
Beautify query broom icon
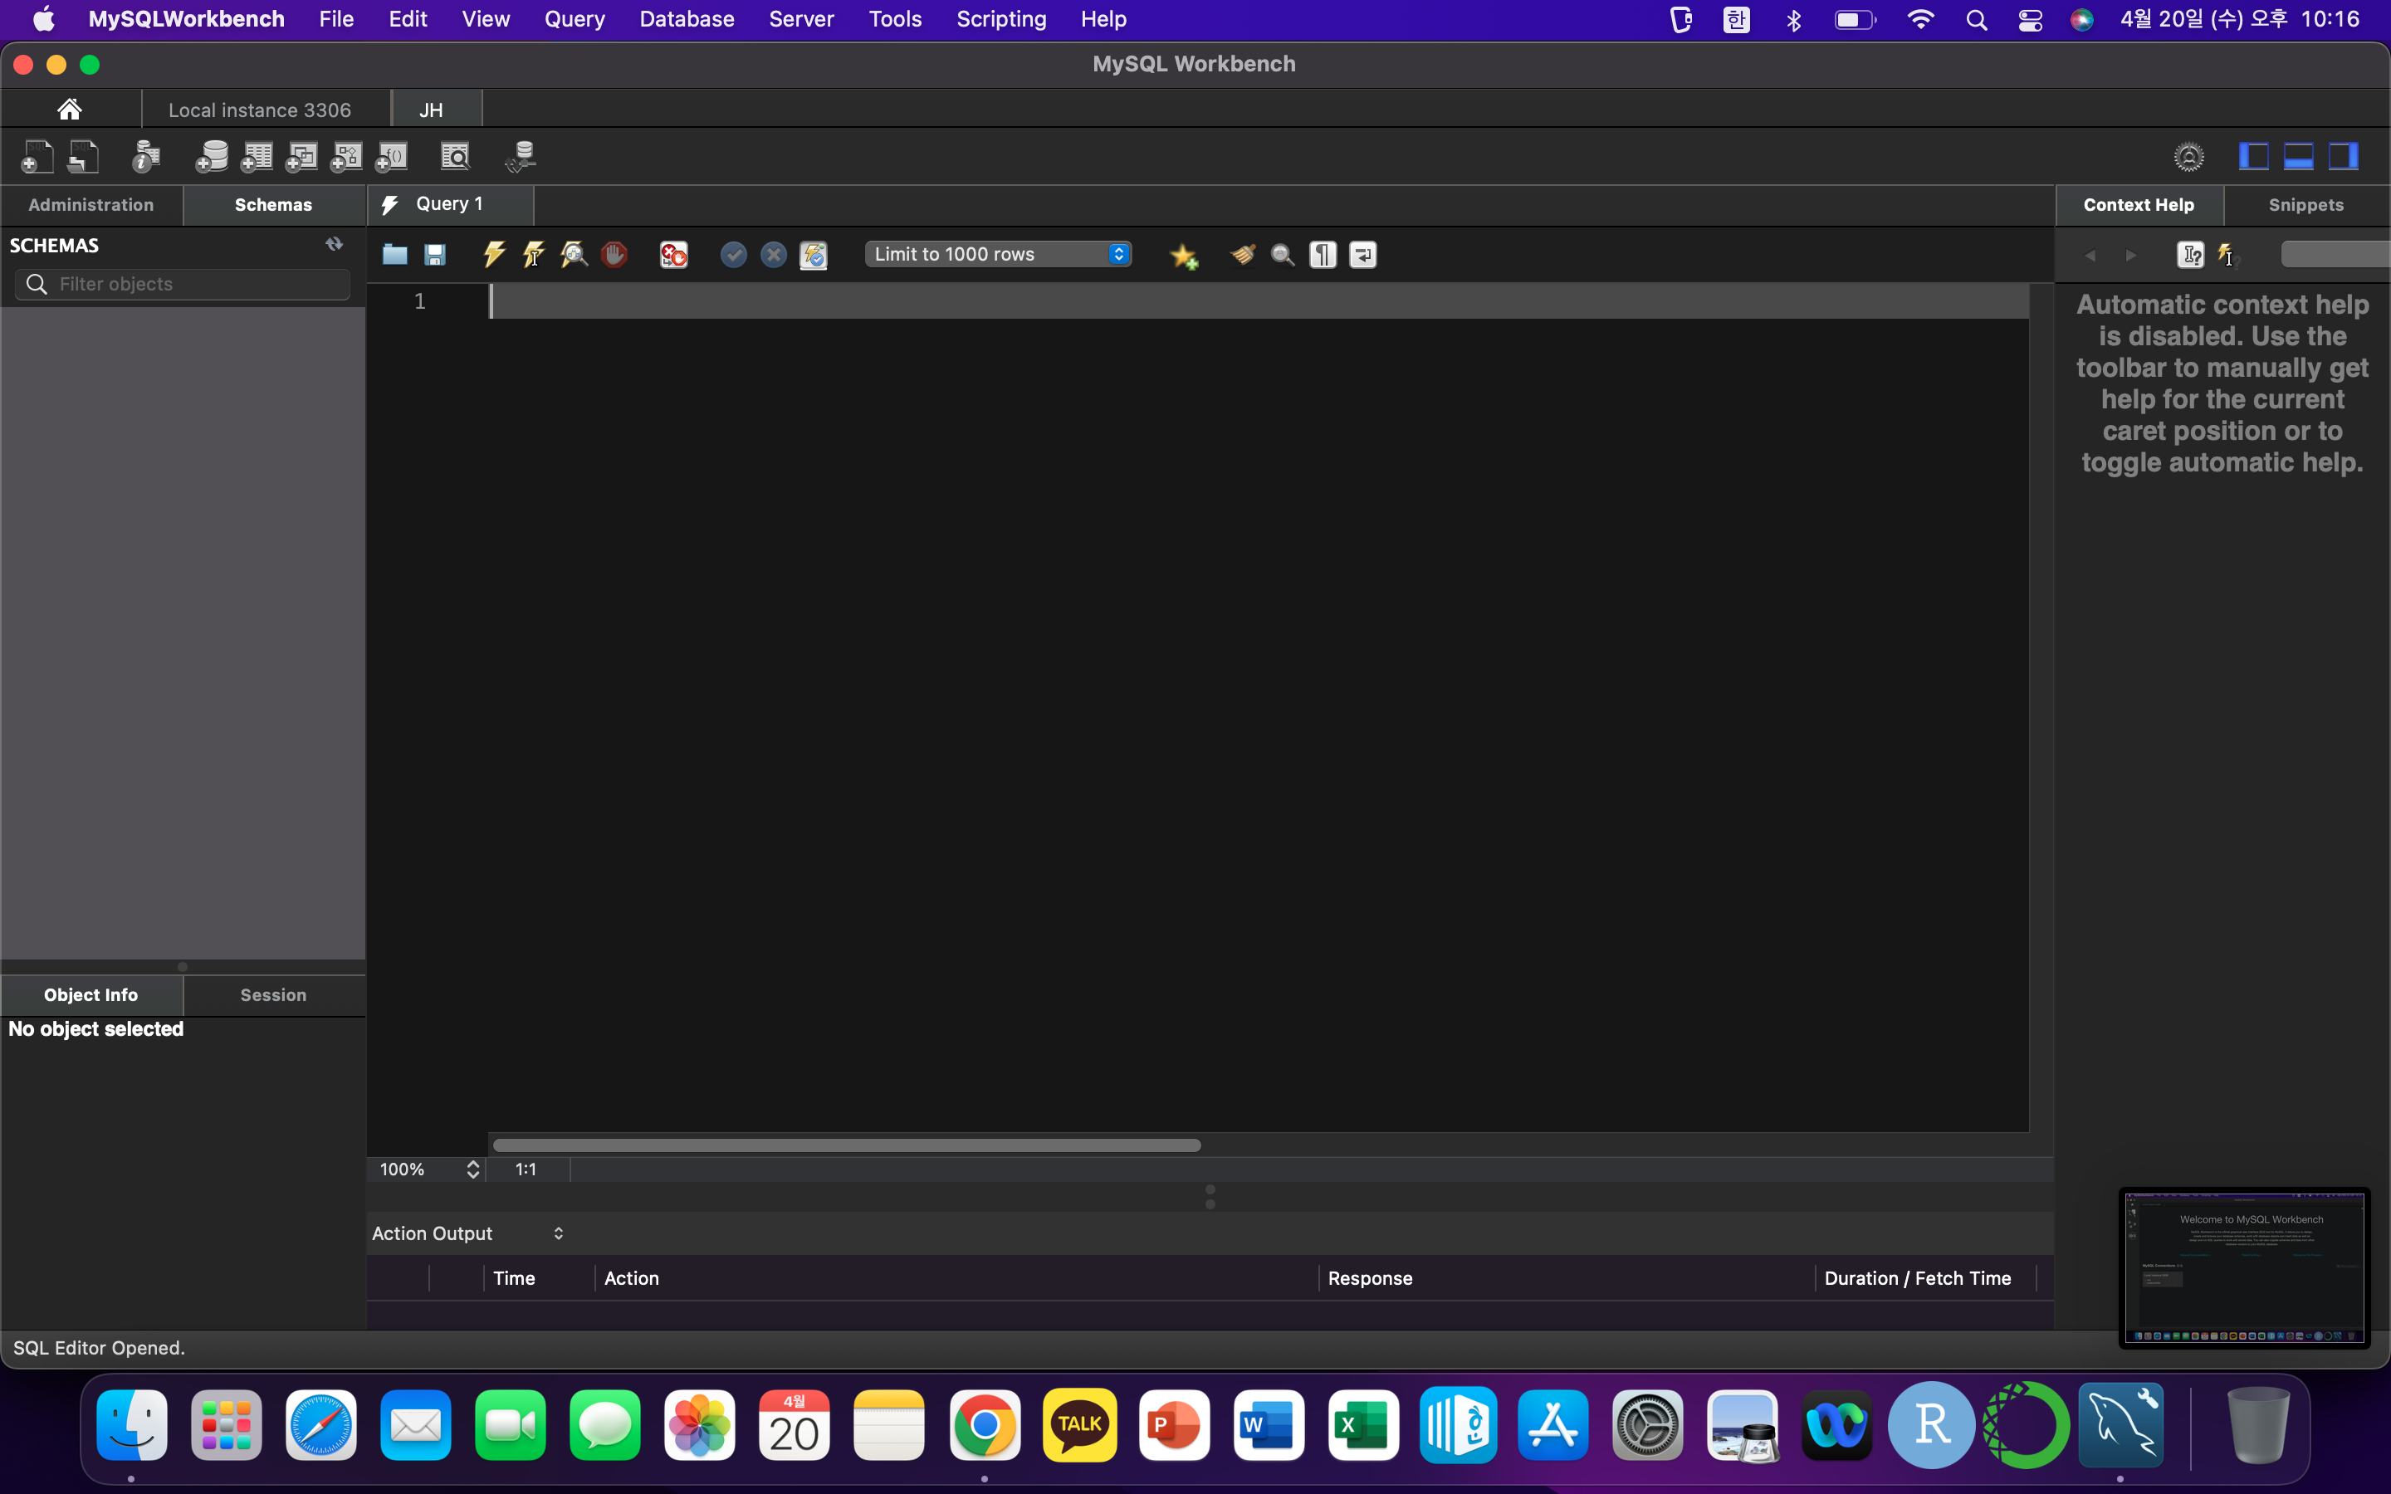[1242, 255]
